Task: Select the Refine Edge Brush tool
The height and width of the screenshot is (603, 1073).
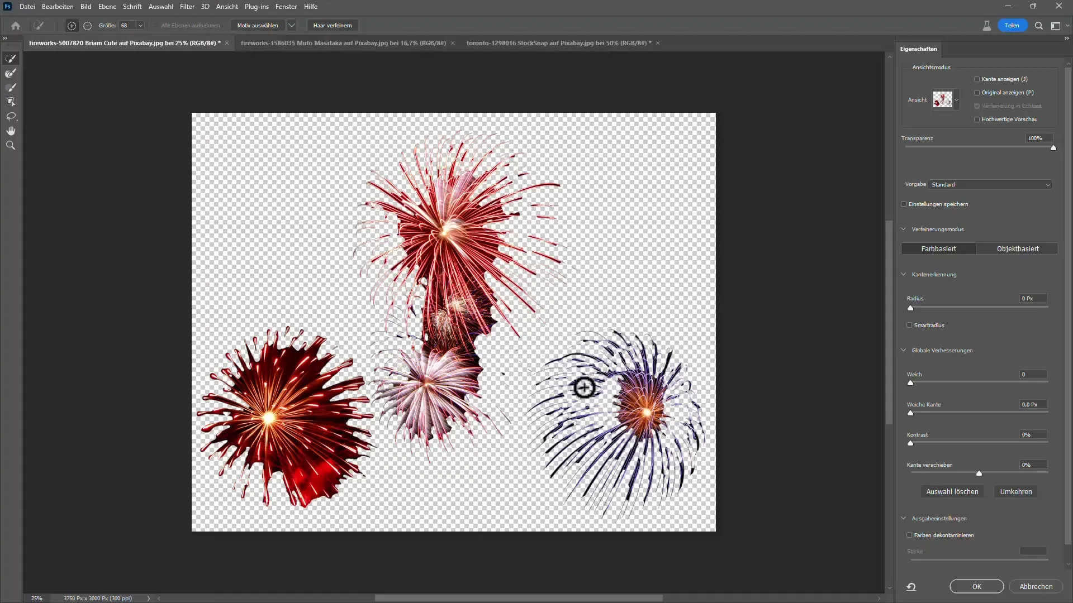Action: [11, 73]
